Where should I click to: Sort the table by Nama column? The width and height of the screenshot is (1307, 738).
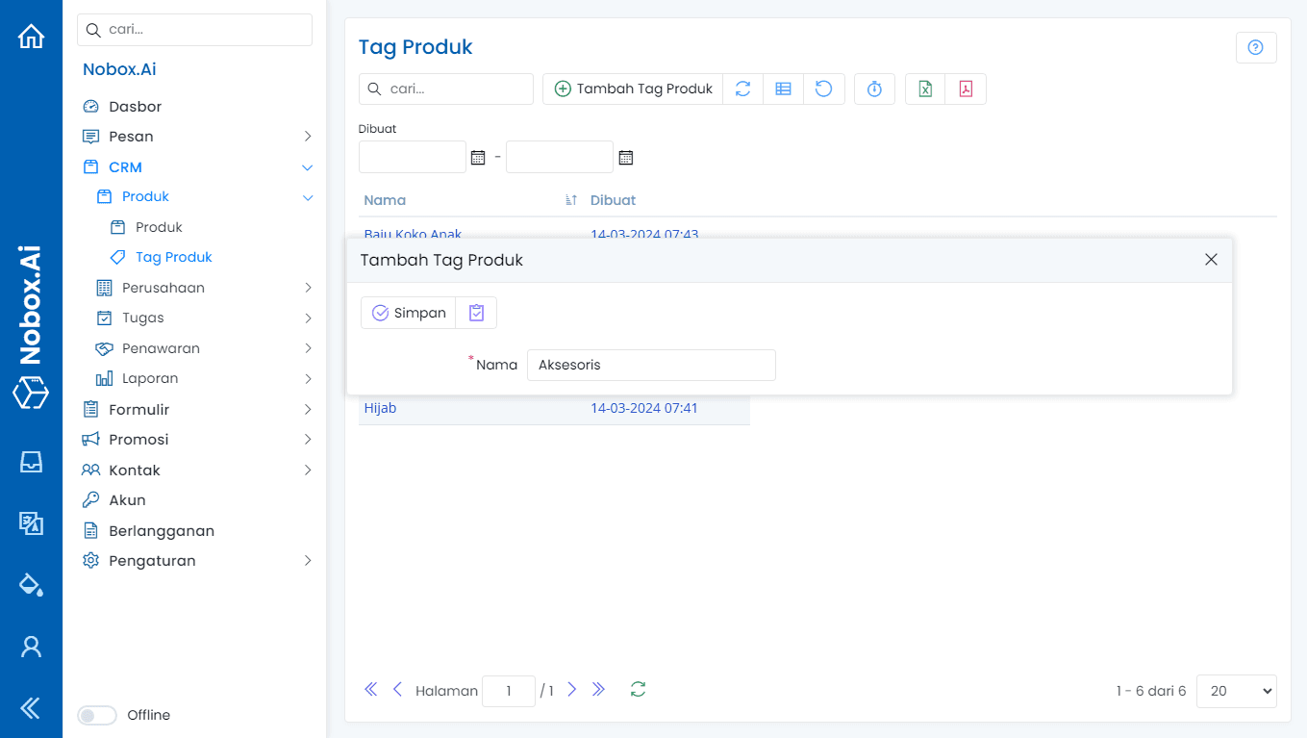[385, 200]
